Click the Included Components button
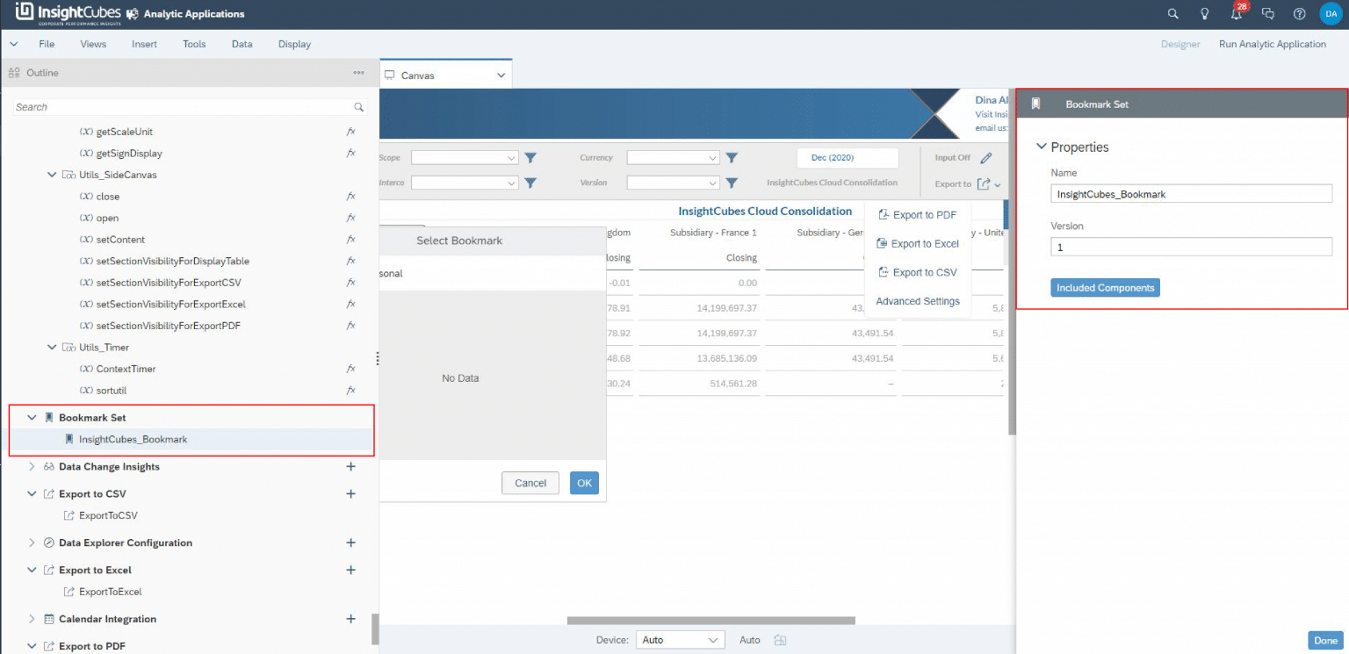The image size is (1349, 654). pyautogui.click(x=1105, y=287)
